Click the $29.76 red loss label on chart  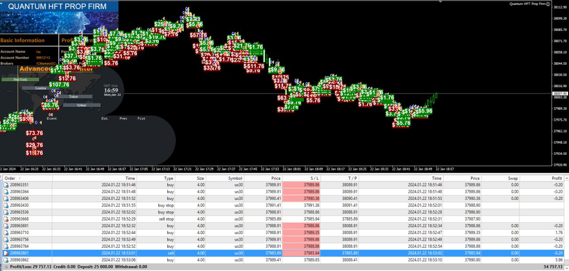tap(34, 145)
